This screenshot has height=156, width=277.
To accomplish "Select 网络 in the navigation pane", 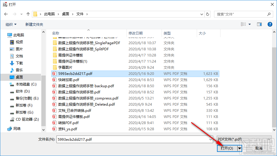I will click(x=17, y=128).
